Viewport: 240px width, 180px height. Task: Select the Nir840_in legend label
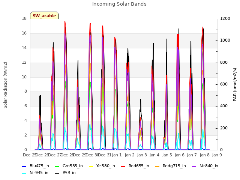[209, 166]
